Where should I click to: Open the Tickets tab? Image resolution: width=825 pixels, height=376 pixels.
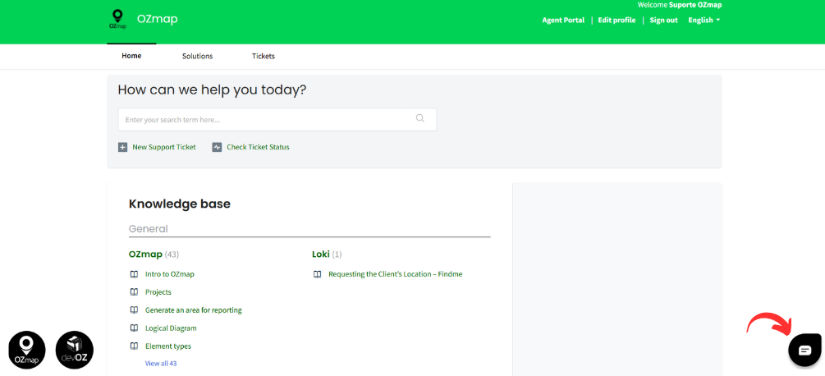coord(263,57)
